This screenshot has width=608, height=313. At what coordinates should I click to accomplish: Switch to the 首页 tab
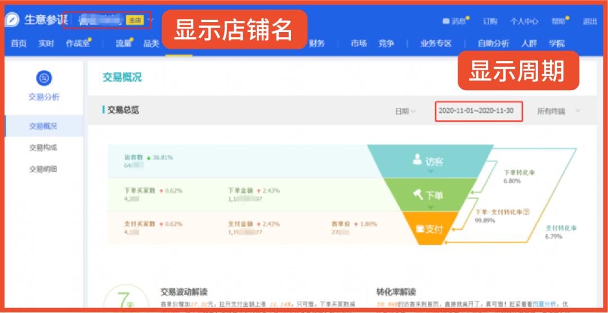[x=19, y=43]
